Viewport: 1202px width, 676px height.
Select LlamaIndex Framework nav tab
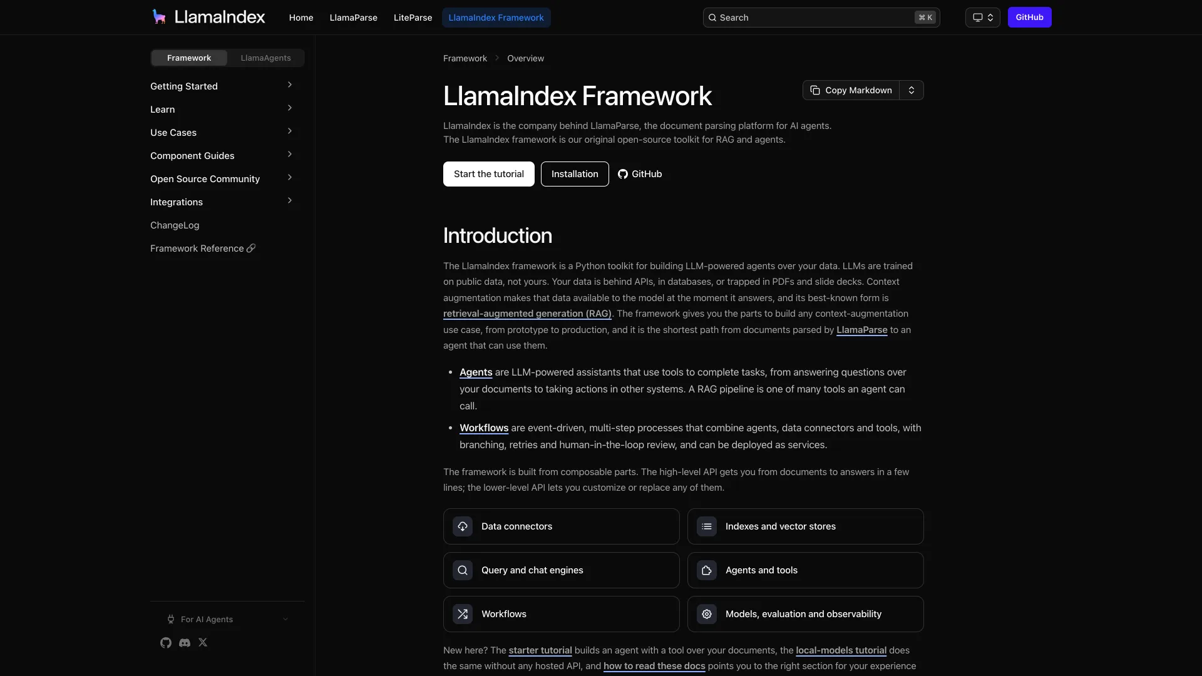coord(496,18)
